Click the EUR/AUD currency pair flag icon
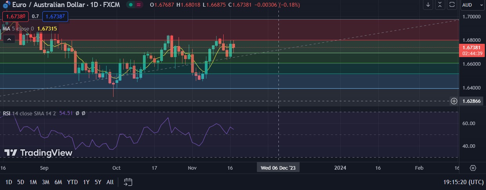Screen dimensions: 486x190 (x=7, y=5)
